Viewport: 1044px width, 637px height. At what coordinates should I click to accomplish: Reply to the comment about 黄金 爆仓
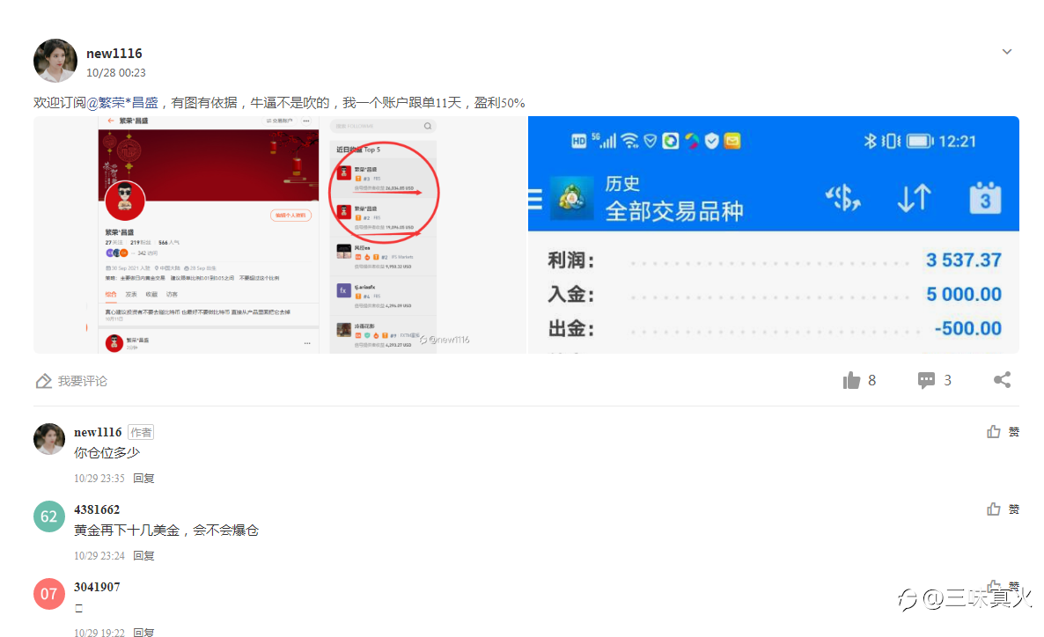pyautogui.click(x=143, y=555)
